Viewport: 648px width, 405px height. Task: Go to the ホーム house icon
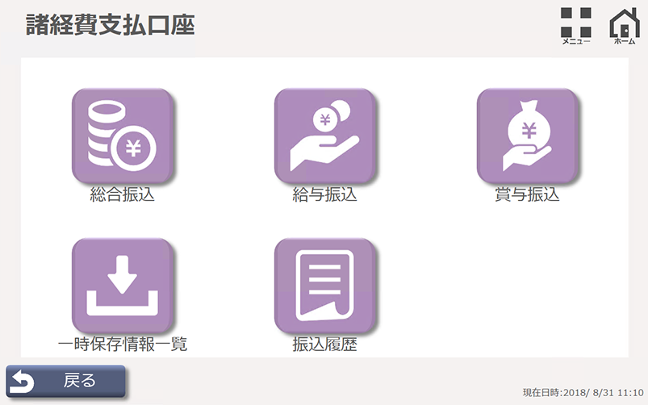624,22
